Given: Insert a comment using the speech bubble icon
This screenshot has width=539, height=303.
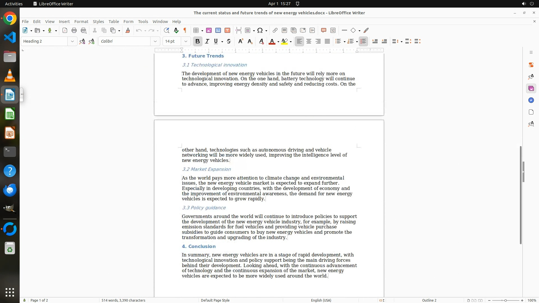Looking at the screenshot, I should 323,31.
